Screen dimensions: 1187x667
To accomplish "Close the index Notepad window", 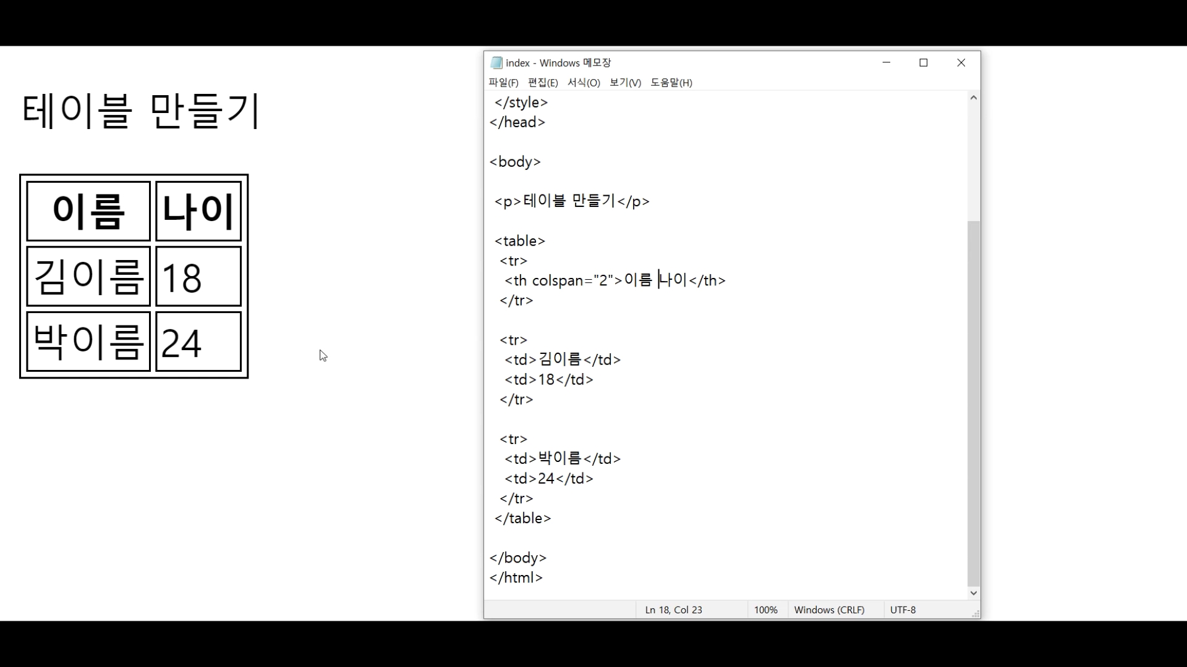I will pos(961,62).
